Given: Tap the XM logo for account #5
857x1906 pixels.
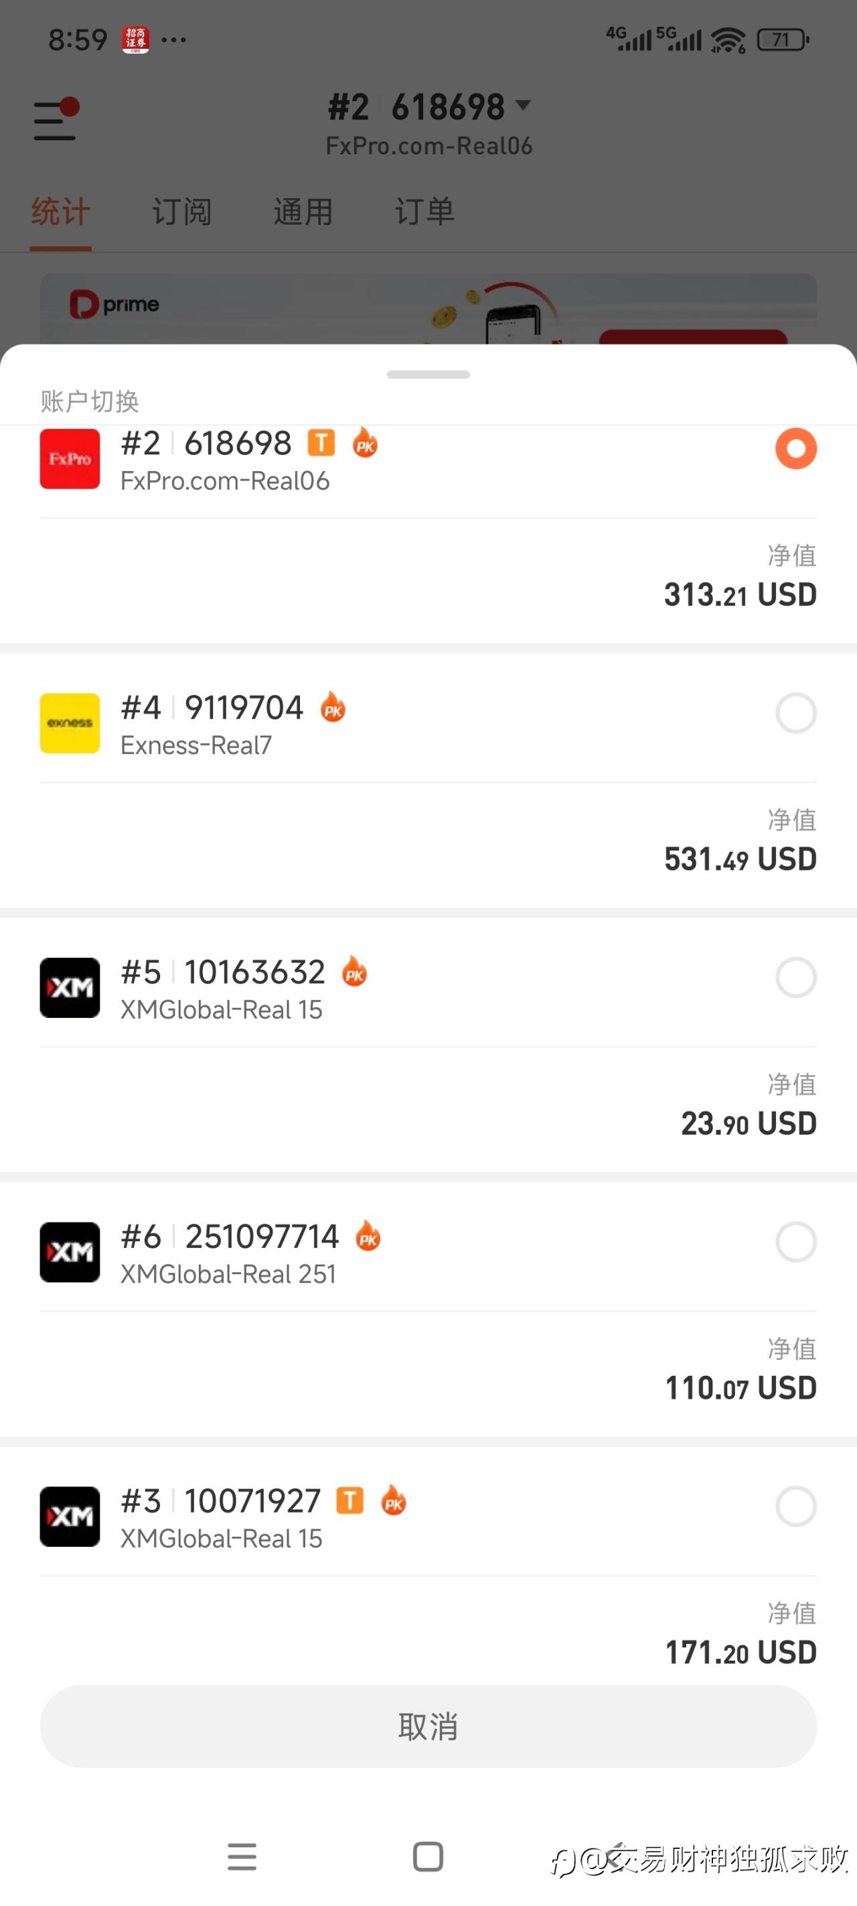Looking at the screenshot, I should (70, 987).
